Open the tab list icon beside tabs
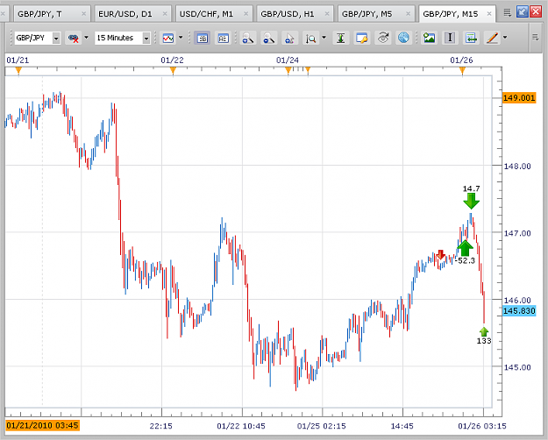 [x=508, y=13]
